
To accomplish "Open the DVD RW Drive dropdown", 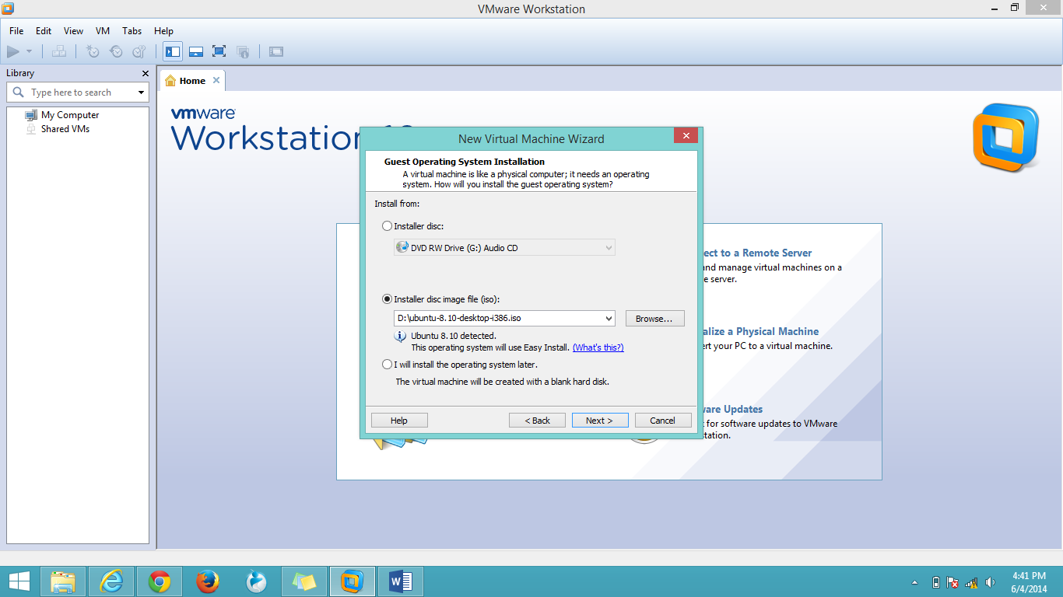I will (x=608, y=247).
